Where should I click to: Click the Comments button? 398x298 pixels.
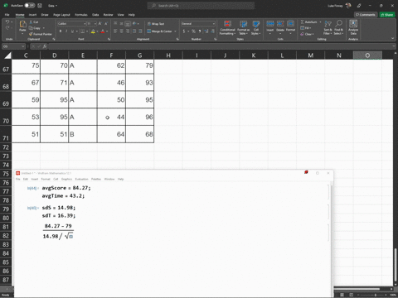coord(366,15)
